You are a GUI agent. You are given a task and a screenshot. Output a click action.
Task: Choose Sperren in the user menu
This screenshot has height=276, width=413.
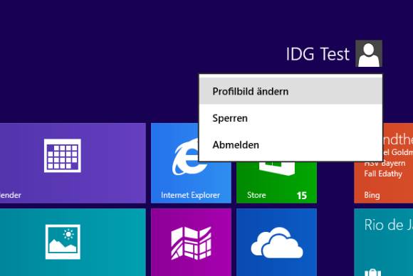291,118
